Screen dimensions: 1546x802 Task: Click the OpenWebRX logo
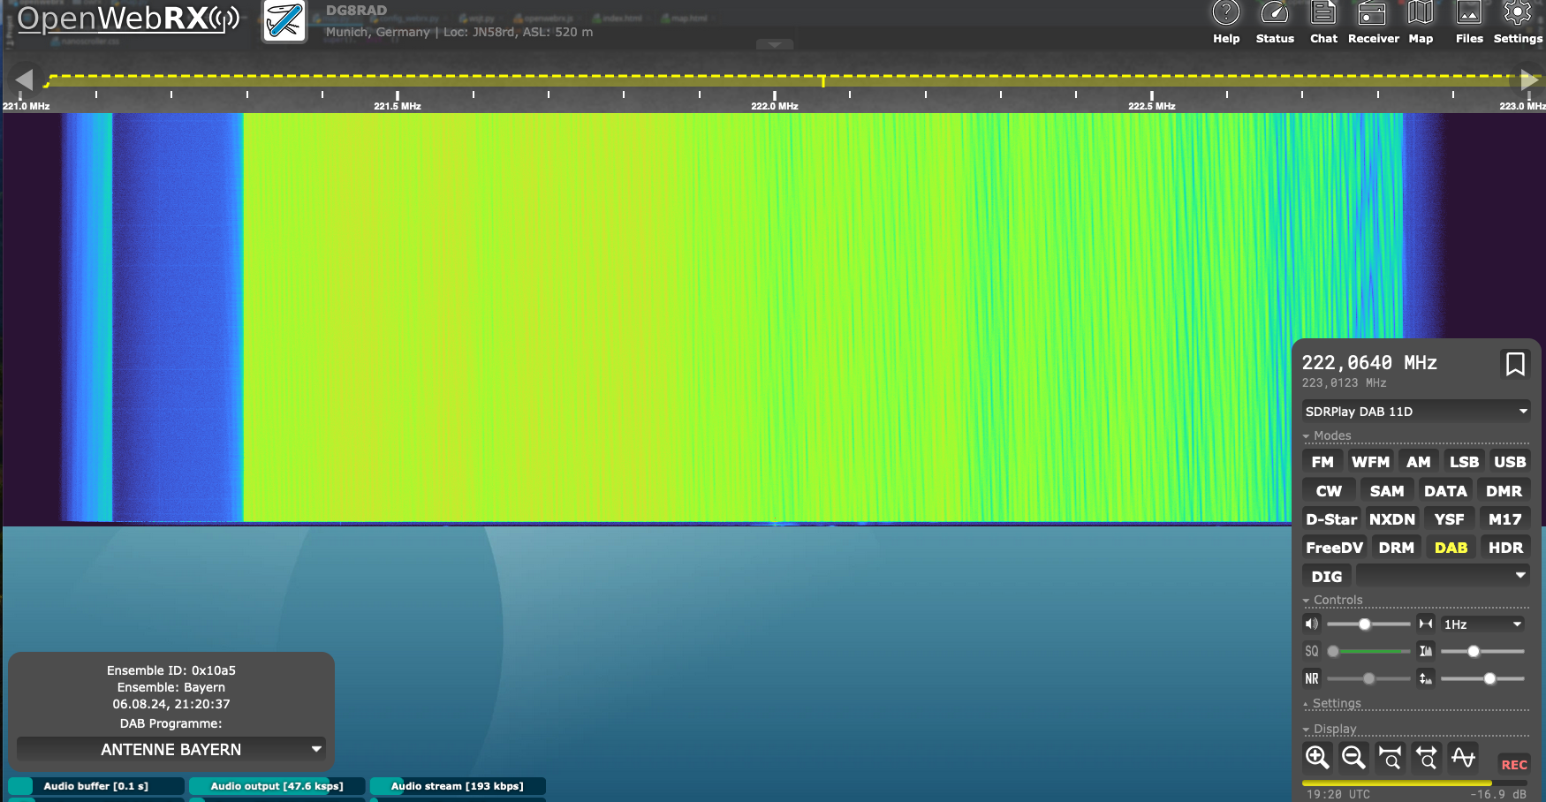coord(129,19)
